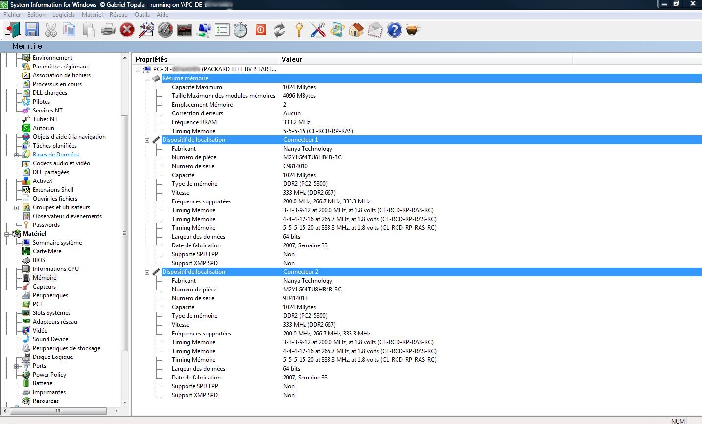Select Batterie in the hardware tree
Screen dimensions: 702x424
(43, 383)
